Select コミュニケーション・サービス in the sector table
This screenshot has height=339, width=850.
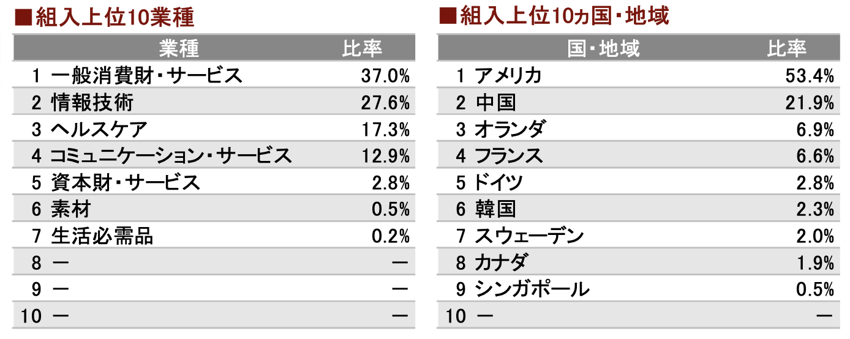tap(171, 155)
